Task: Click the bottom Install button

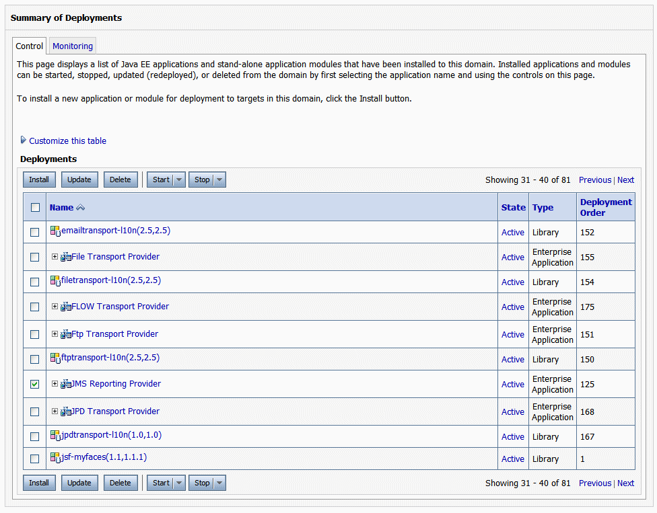Action: [39, 483]
